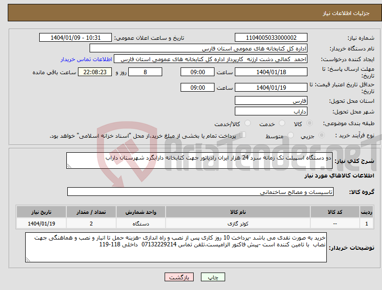Click the price validity date 1404/01/19
The image size is (382, 290).
coord(271,87)
